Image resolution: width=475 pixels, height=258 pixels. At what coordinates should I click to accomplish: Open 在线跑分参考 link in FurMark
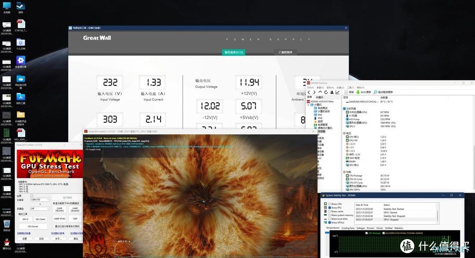[58, 233]
